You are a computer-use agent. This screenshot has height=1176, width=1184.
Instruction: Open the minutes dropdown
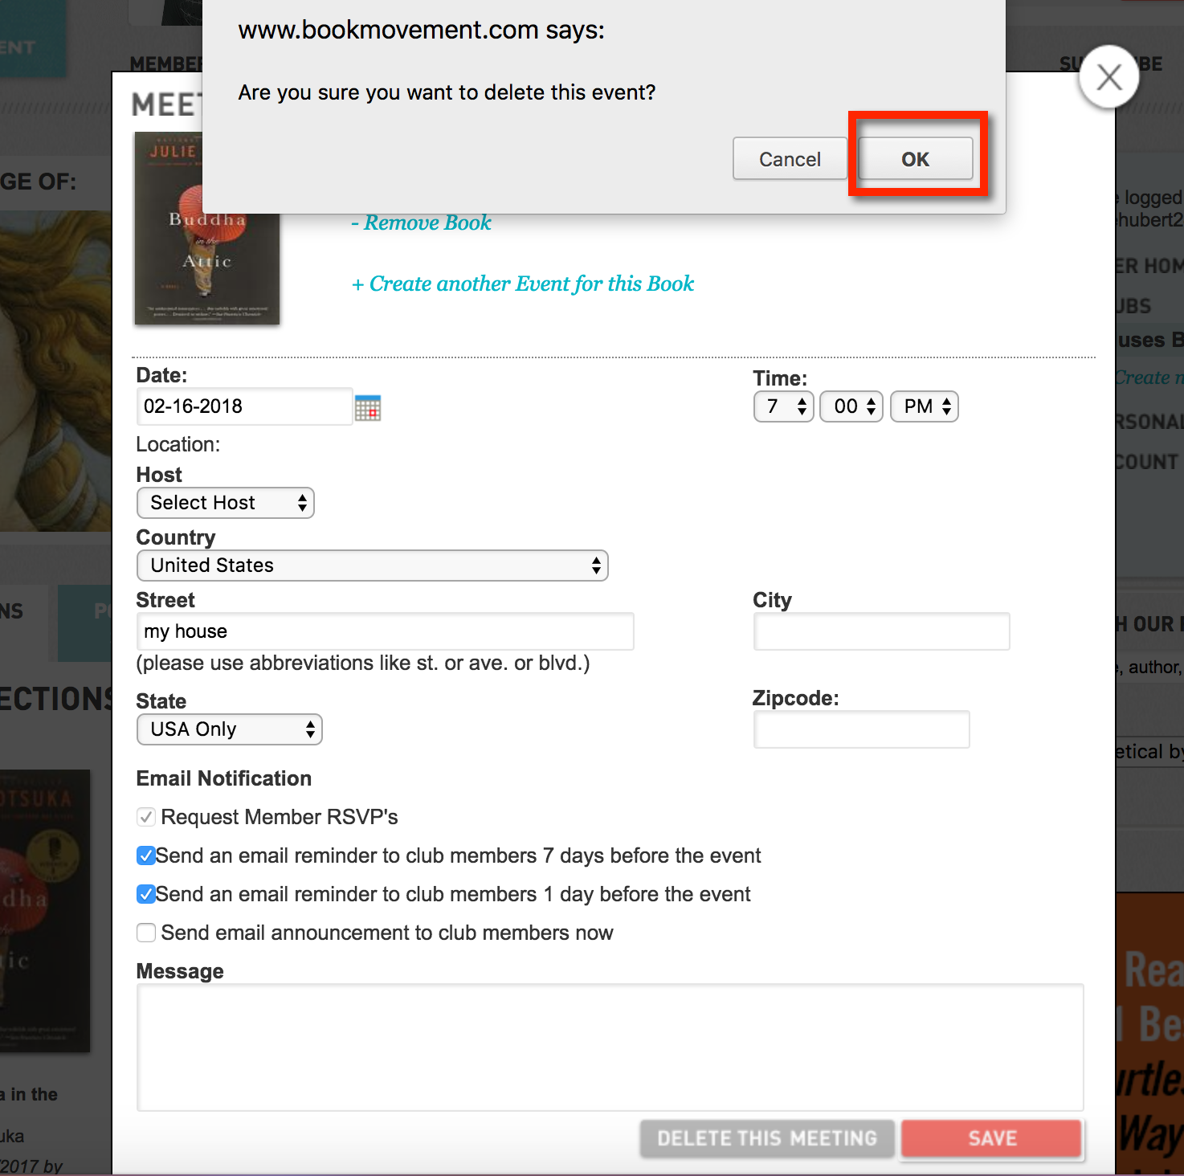coord(851,406)
